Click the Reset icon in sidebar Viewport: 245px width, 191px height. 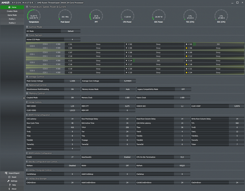[x=9, y=177]
